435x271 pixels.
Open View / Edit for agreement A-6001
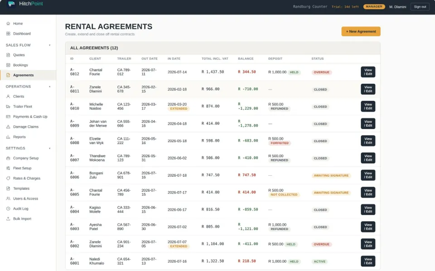point(368,261)
